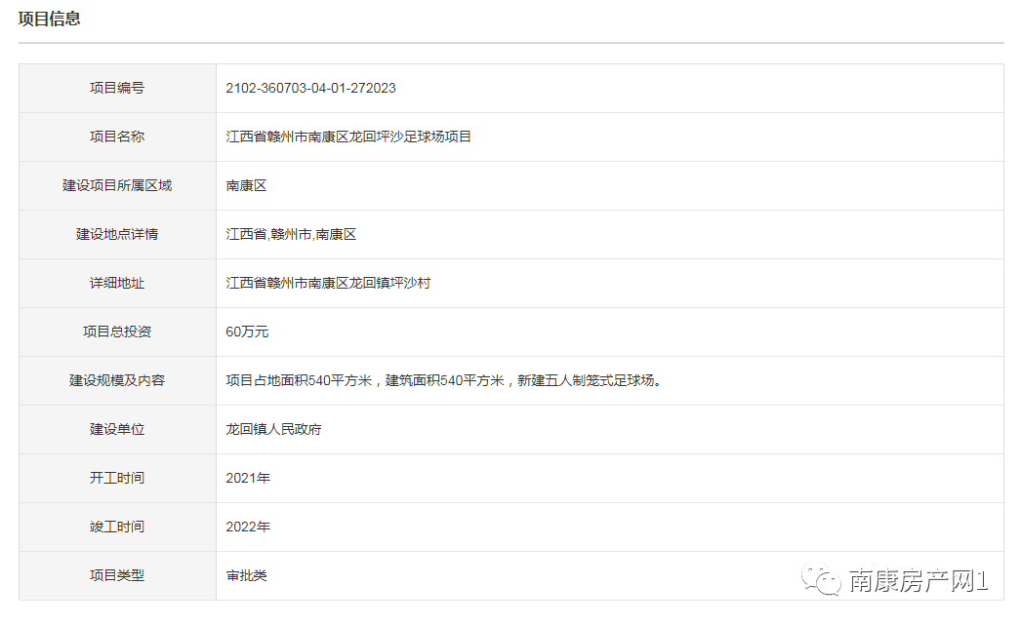The image size is (1021, 625).
Task: Click the WeChat logo watermark icon
Action: point(821,581)
